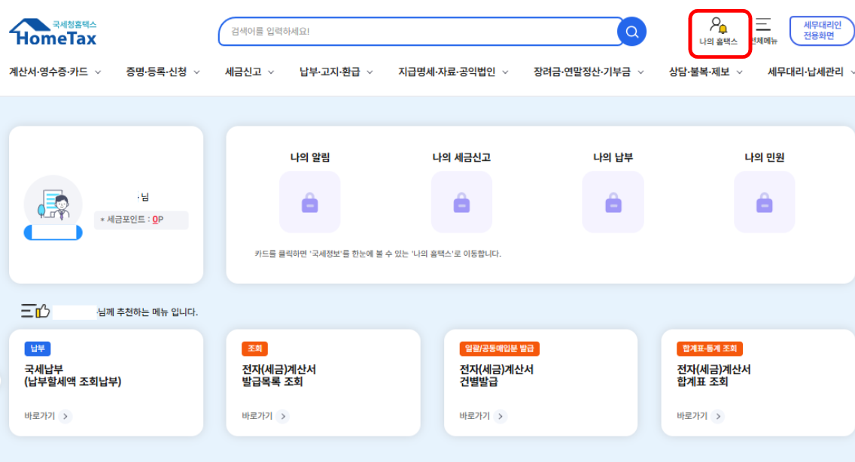Image resolution: width=855 pixels, height=462 pixels.
Task: Click the 세무대리인 전용화면 button
Action: click(822, 31)
